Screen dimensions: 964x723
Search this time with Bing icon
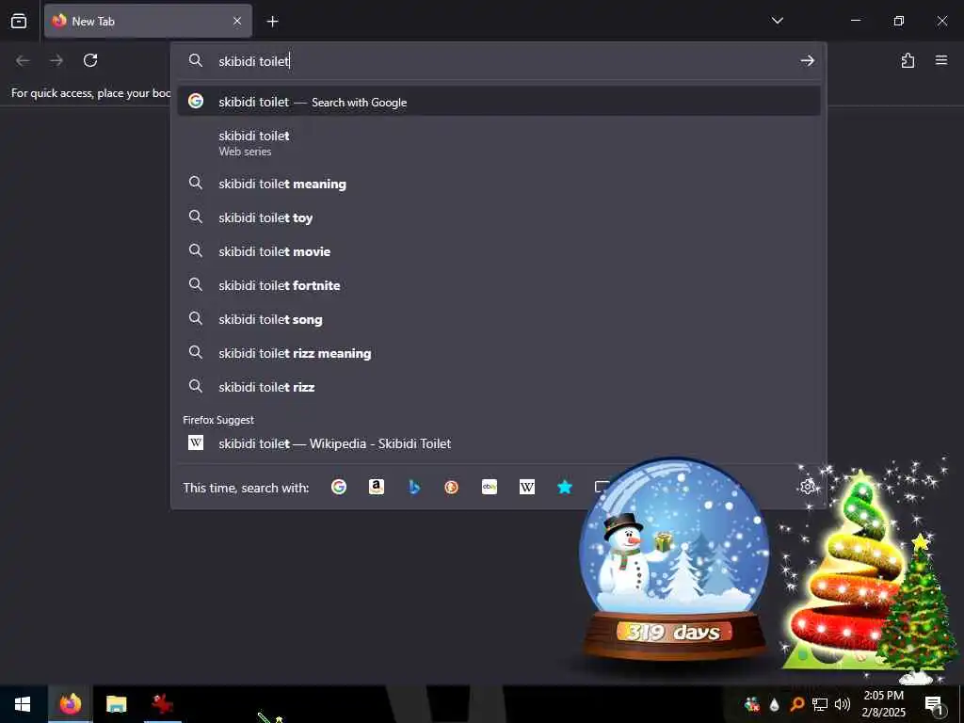(x=414, y=487)
